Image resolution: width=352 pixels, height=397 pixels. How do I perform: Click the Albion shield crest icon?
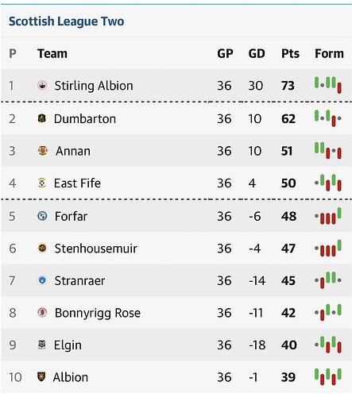41,376
